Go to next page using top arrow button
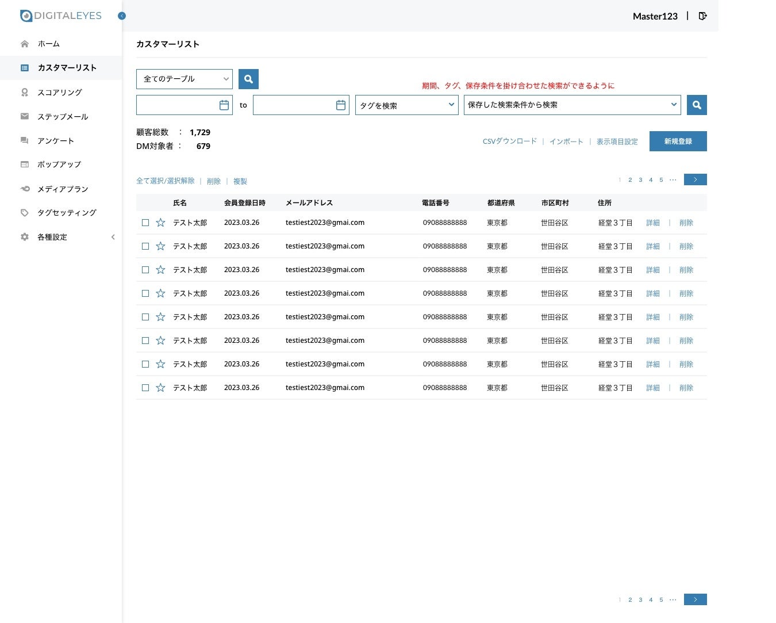The image size is (776, 623). pyautogui.click(x=695, y=180)
